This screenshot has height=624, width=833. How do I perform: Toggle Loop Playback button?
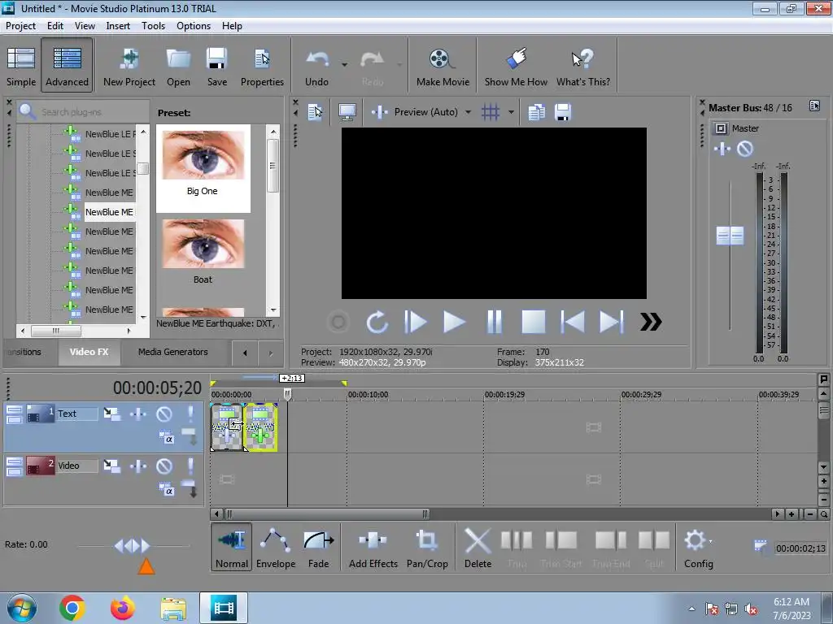tap(377, 322)
